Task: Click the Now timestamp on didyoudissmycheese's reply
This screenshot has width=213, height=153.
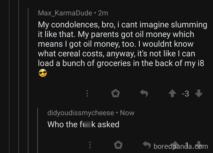Action: coord(127,113)
